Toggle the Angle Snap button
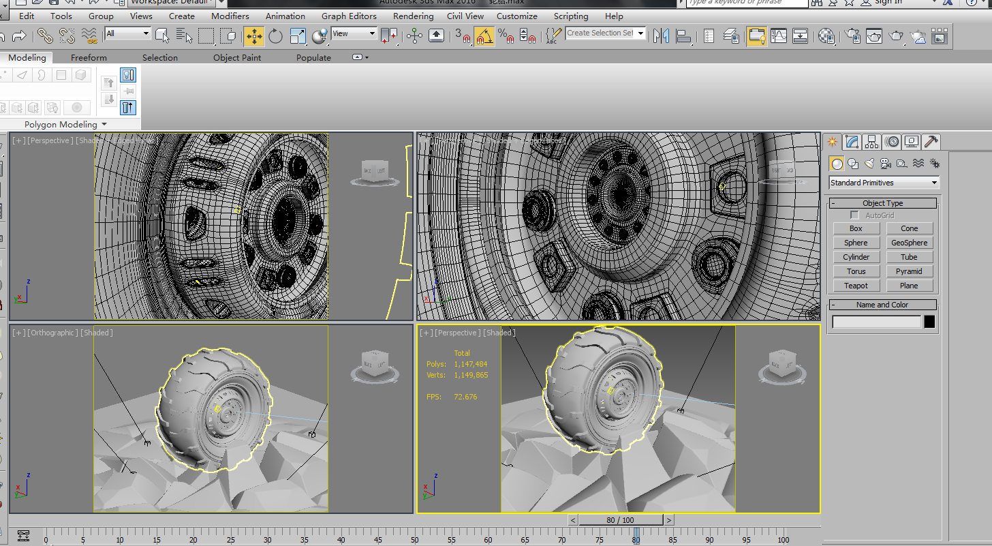Image resolution: width=992 pixels, height=546 pixels. [x=484, y=35]
